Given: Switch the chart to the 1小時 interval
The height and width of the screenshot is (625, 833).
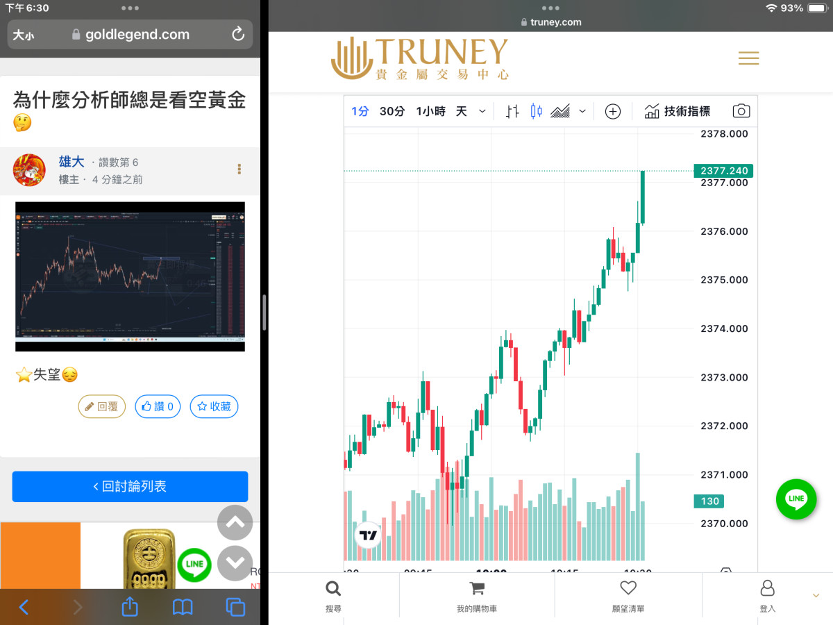Looking at the screenshot, I should click(x=430, y=111).
